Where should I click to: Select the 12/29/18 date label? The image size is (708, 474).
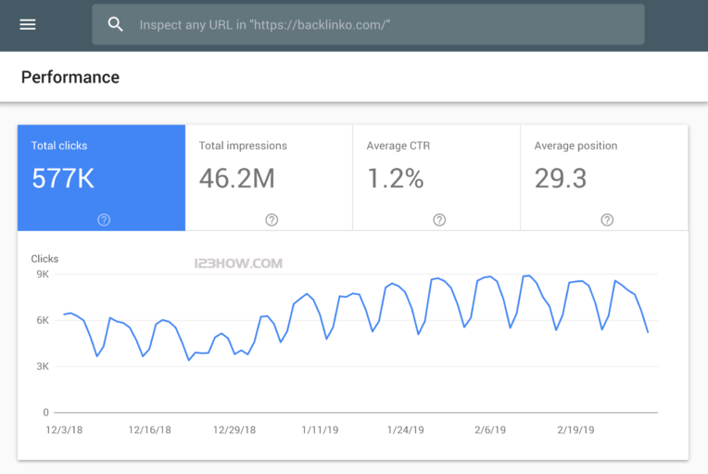click(234, 430)
